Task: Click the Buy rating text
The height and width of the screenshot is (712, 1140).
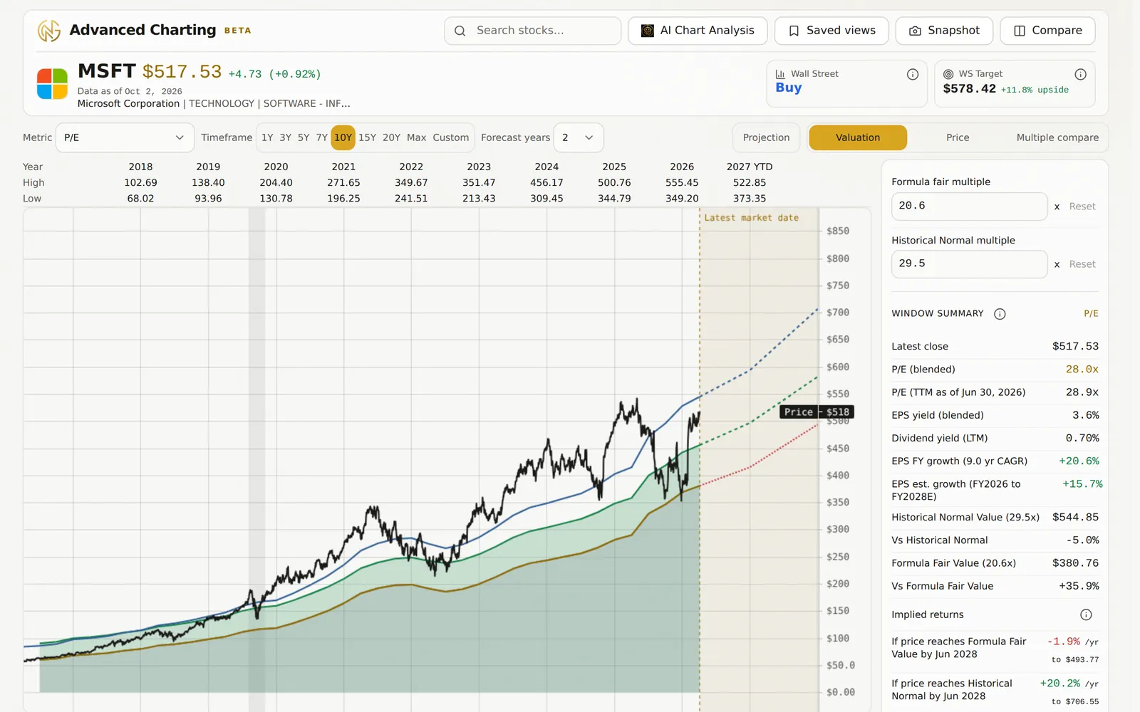Action: click(789, 88)
